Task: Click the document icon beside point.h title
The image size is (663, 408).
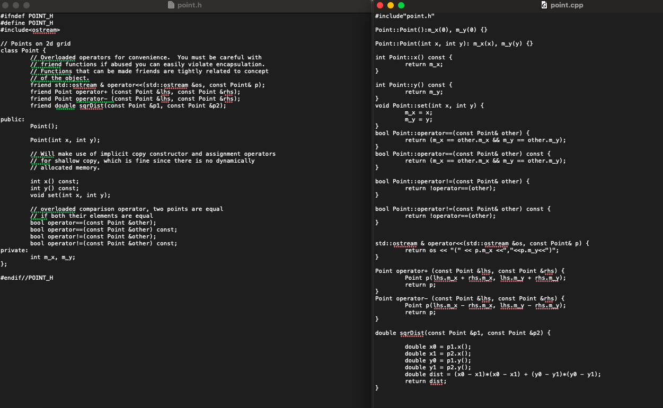Action: coord(170,5)
